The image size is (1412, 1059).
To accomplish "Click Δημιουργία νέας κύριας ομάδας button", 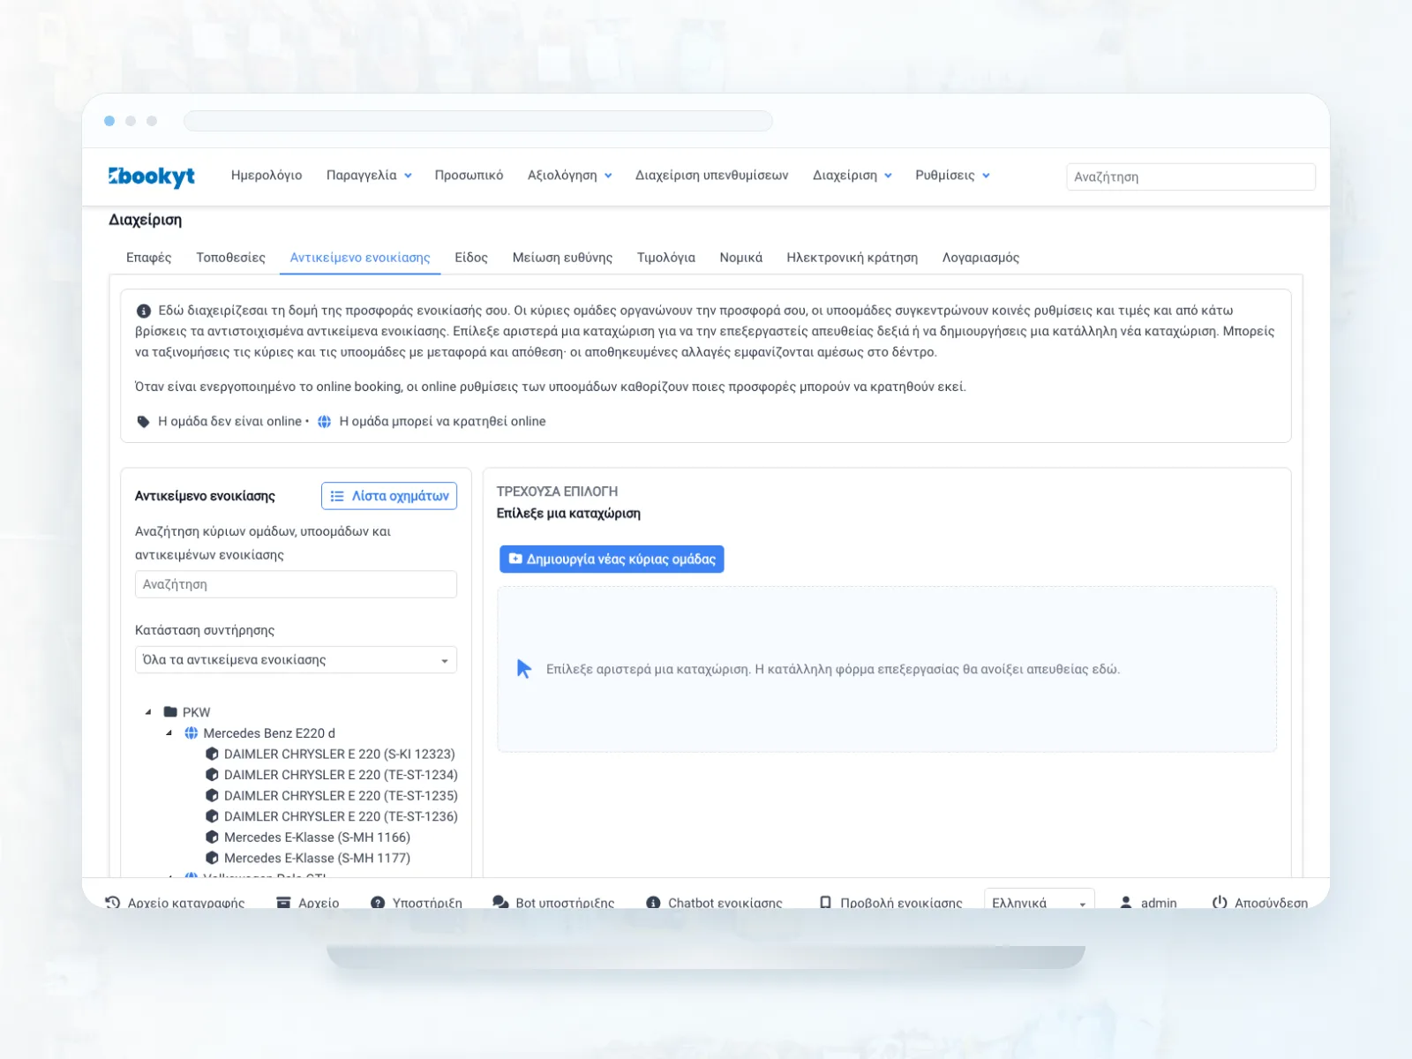I will pos(612,559).
